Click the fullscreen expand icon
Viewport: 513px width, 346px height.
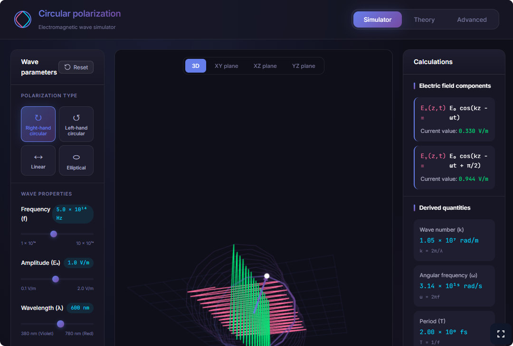(501, 334)
